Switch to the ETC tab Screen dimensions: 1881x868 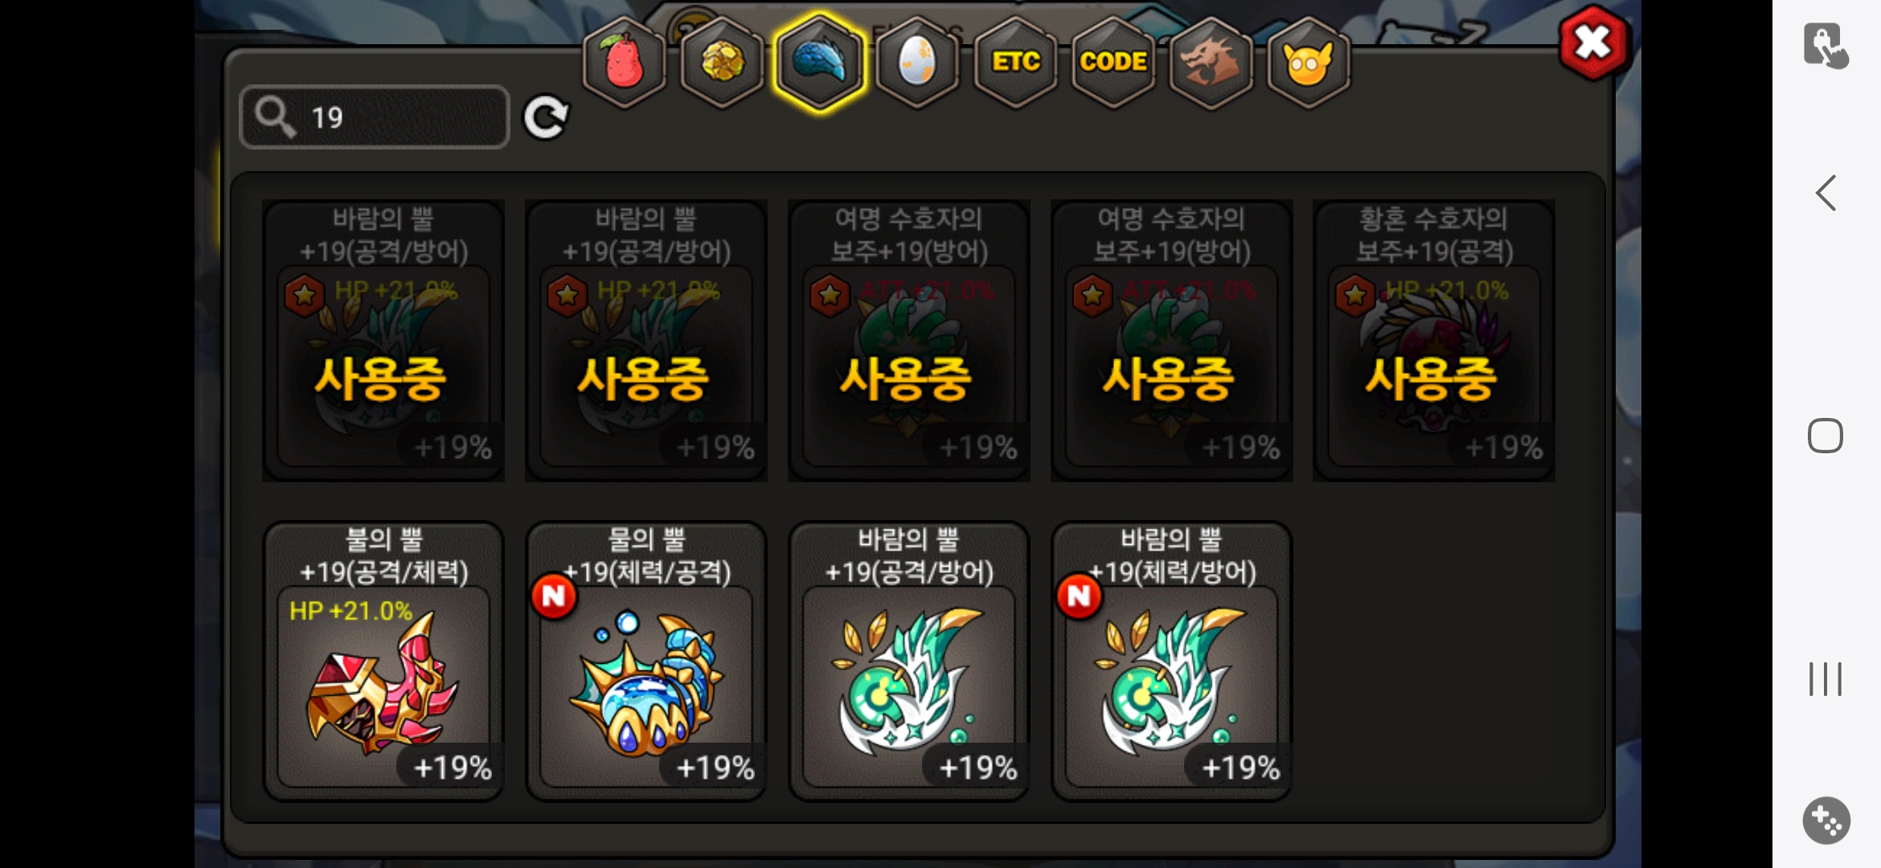(1015, 62)
